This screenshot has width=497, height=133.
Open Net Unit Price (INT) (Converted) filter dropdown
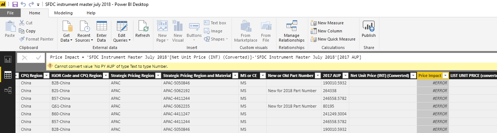coord(413,76)
